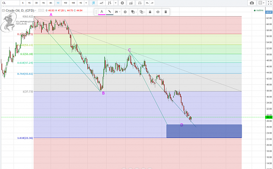Viewport: 273px width, 169px height.
Task: Open the clone drawing dropdown
Action: click(x=142, y=12)
